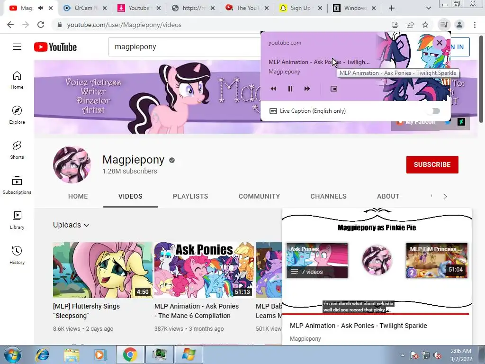Open the media controls toolbar button
Screen dimensions: 485x364
[x=444, y=25]
